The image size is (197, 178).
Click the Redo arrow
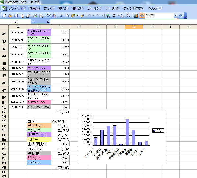coord(98,16)
